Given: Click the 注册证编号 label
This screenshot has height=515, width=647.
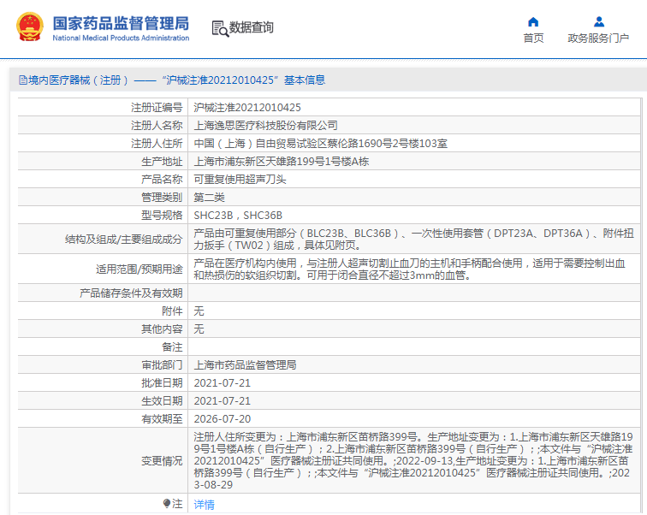Looking at the screenshot, I should pyautogui.click(x=157, y=108).
